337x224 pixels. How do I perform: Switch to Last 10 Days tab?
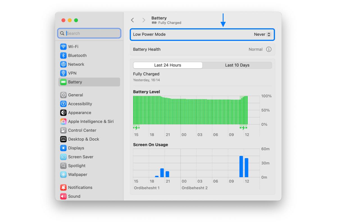pyautogui.click(x=237, y=65)
